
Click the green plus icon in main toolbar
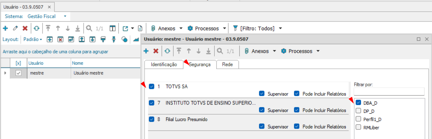(x=5, y=28)
